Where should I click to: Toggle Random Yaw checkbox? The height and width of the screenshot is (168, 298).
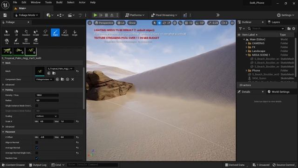tap(37, 158)
